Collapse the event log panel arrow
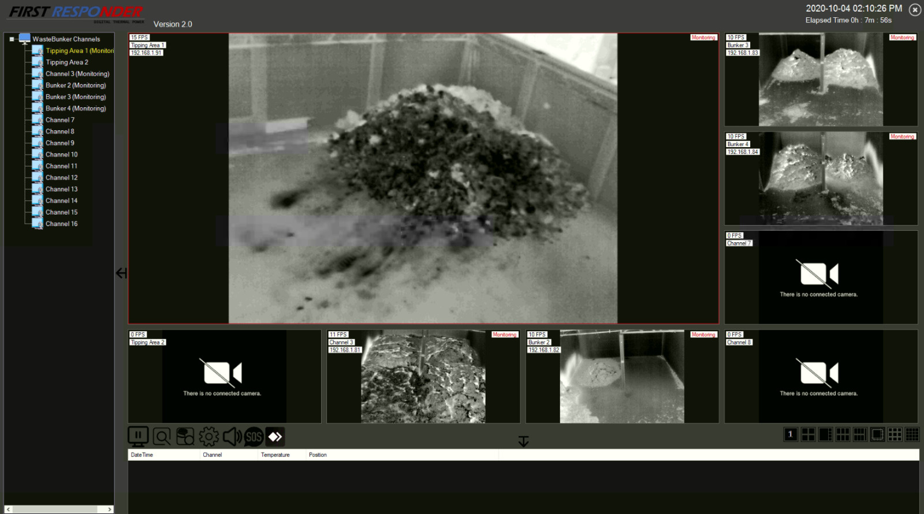Screen dimensions: 924x514 523,441
